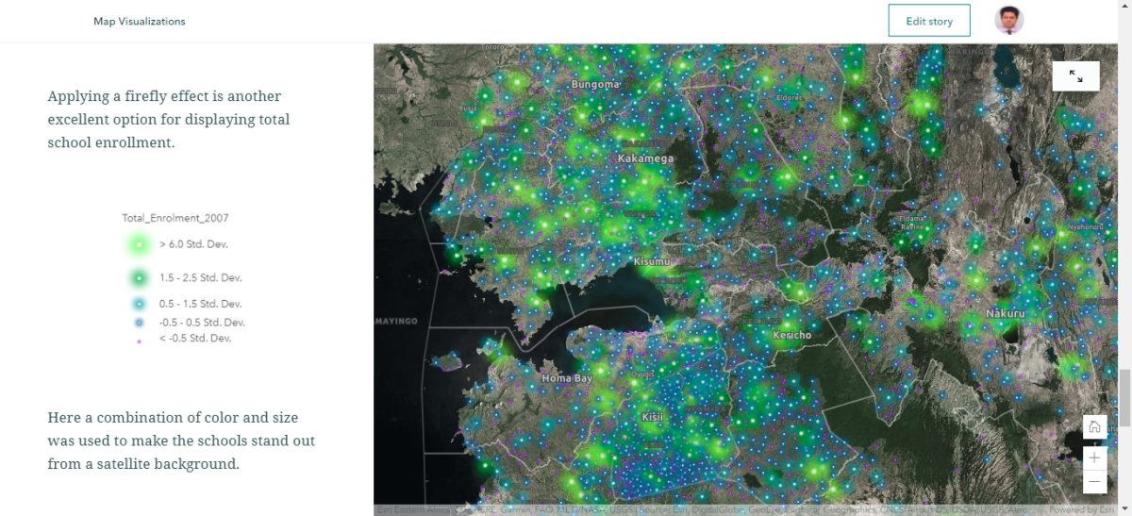Click the Total_Enrolment_2007 legend title
Viewport: 1132px width, 516px height.
pos(175,218)
